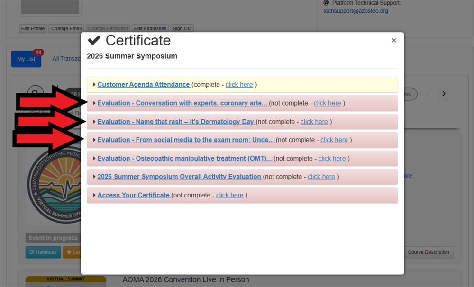The image size is (474, 287).
Task: Open Evaluation - Name that rash link
Action: [x=176, y=122]
